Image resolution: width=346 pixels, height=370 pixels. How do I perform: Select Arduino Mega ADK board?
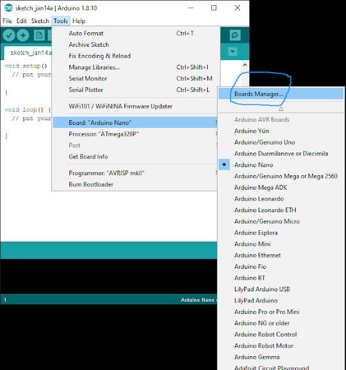[x=281, y=187]
